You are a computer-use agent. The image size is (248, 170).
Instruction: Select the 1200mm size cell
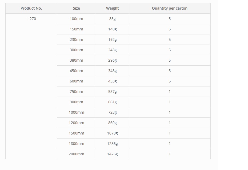[76, 123]
